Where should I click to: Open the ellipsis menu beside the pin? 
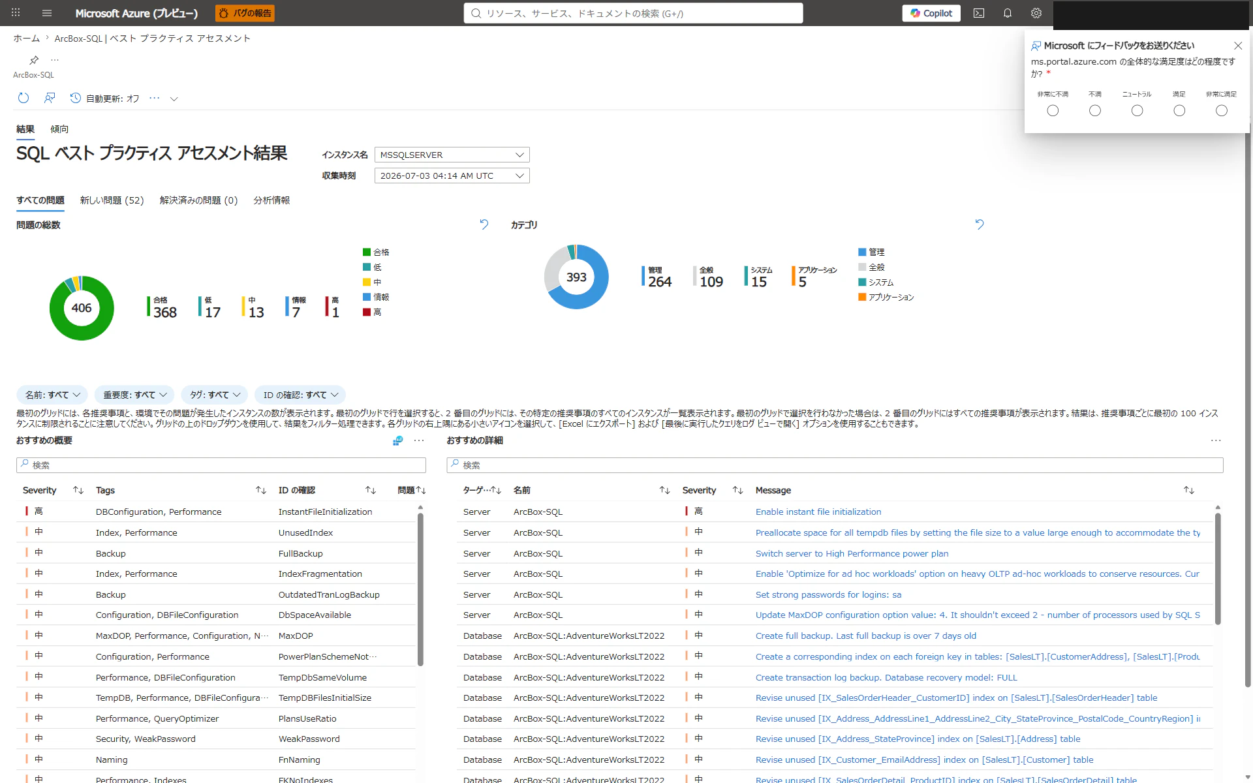tap(55, 60)
